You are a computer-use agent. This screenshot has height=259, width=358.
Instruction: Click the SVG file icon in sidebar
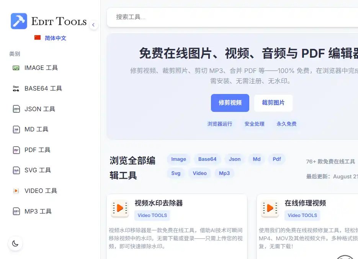click(x=16, y=170)
